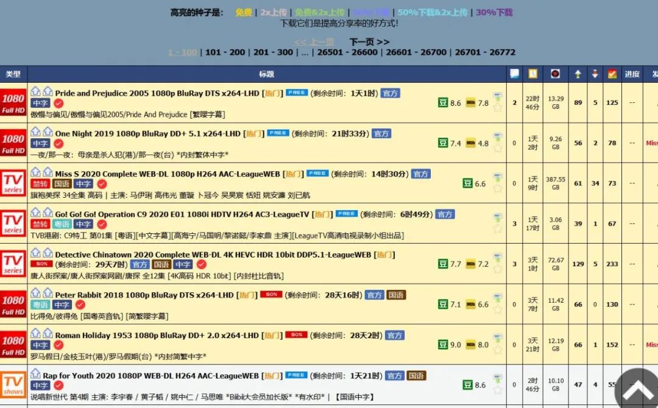
Task: Download the One Night 2019 torrent
Action: pos(498,137)
